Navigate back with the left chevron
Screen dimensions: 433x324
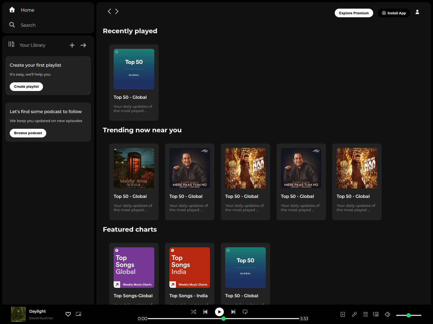point(109,11)
